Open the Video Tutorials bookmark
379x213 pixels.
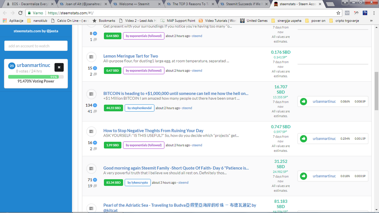[217, 21]
